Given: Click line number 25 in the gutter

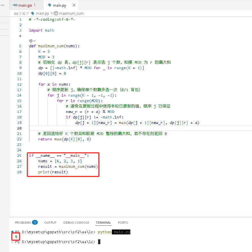Looking at the screenshot, I should tap(19, 156).
